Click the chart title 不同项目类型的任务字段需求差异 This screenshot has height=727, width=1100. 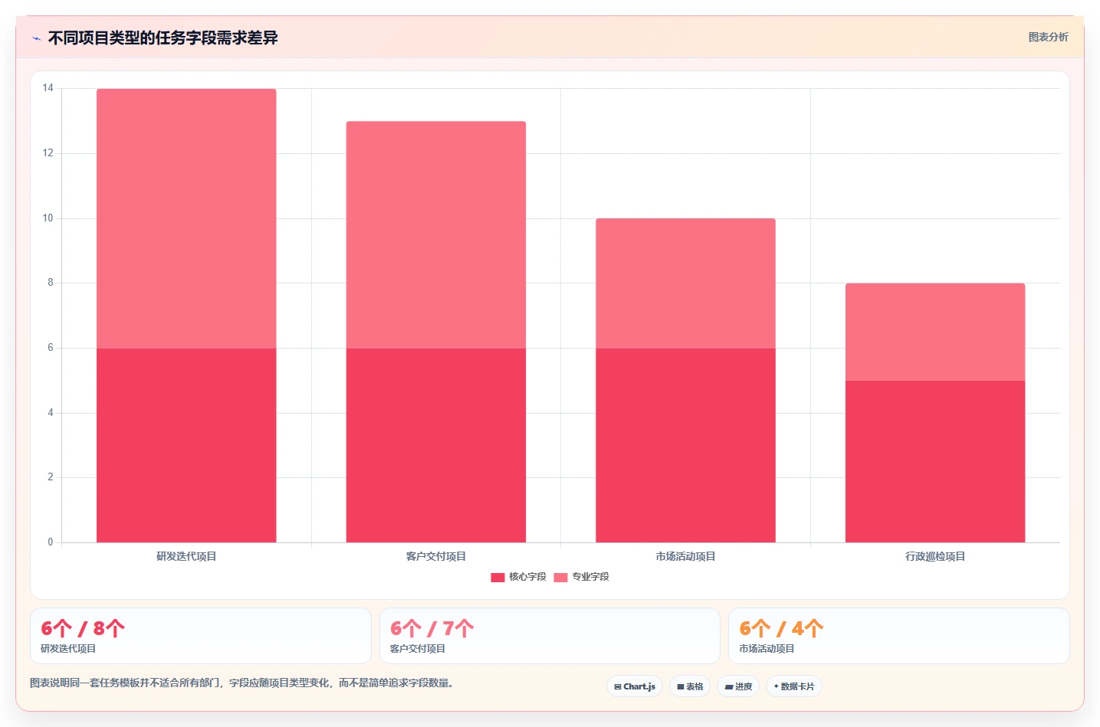tap(163, 38)
